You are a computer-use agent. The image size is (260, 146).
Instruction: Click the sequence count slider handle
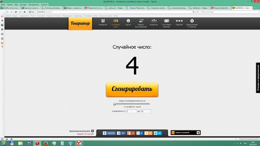click(114, 104)
